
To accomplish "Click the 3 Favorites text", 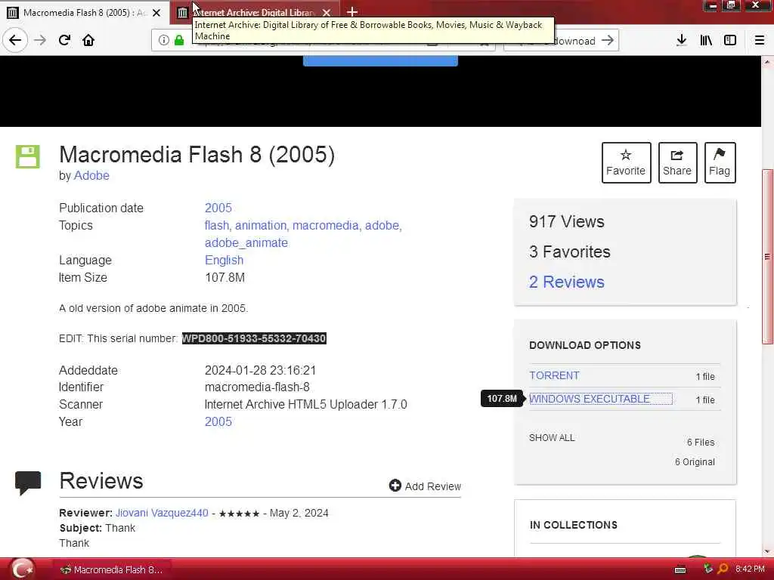I will tap(570, 251).
